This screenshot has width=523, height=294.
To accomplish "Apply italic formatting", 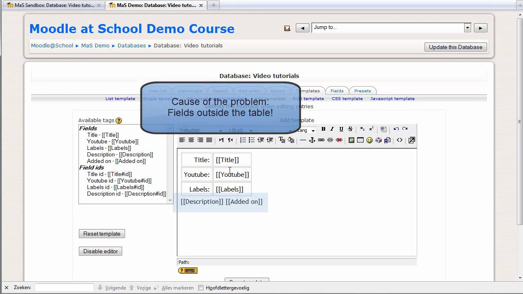I will (x=332, y=129).
